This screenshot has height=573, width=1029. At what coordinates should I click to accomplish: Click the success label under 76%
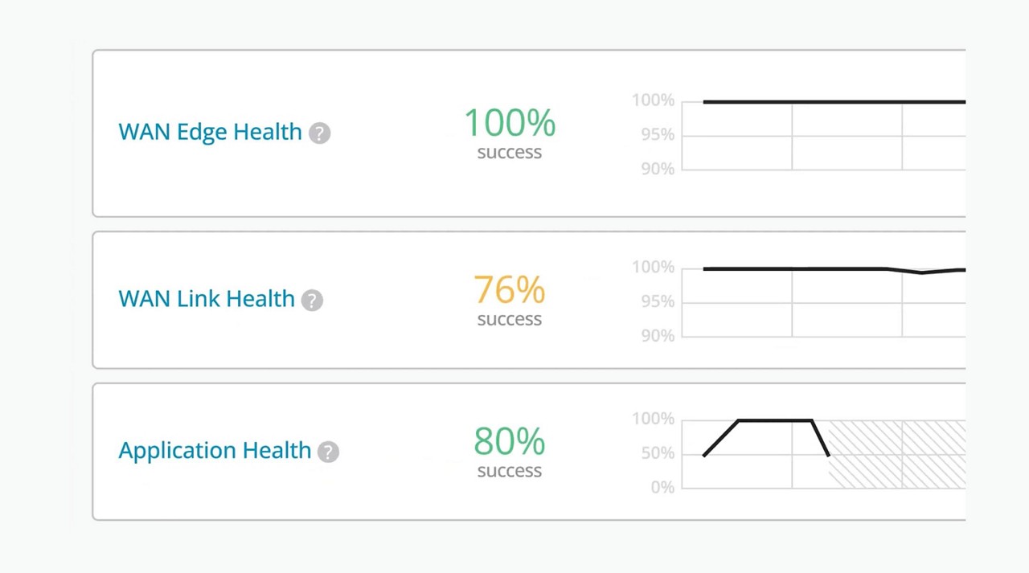pos(510,319)
